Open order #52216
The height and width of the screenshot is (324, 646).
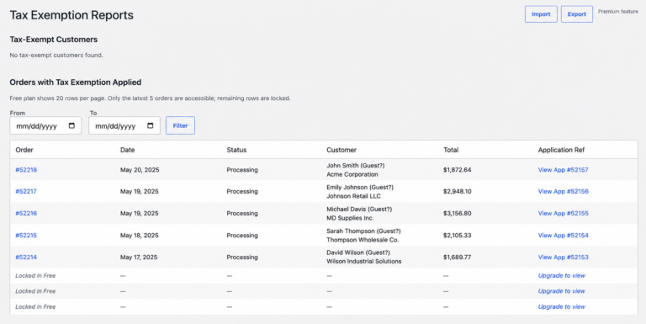coord(26,213)
